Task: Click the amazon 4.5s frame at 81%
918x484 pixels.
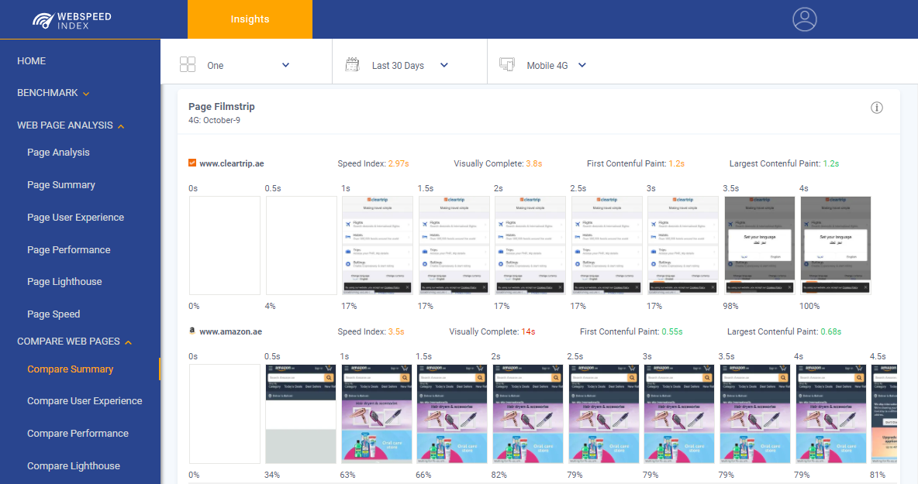Action: (885, 414)
